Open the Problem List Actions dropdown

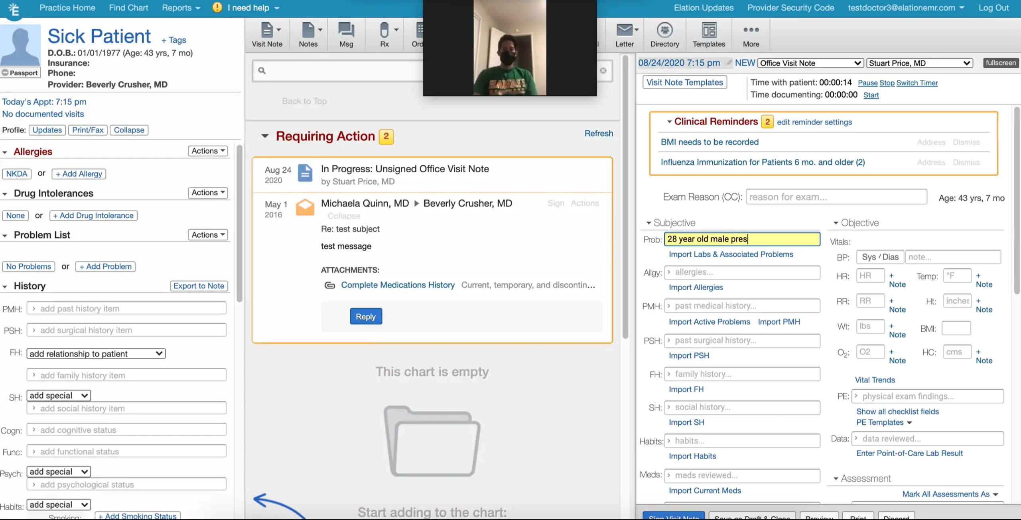[x=207, y=234]
